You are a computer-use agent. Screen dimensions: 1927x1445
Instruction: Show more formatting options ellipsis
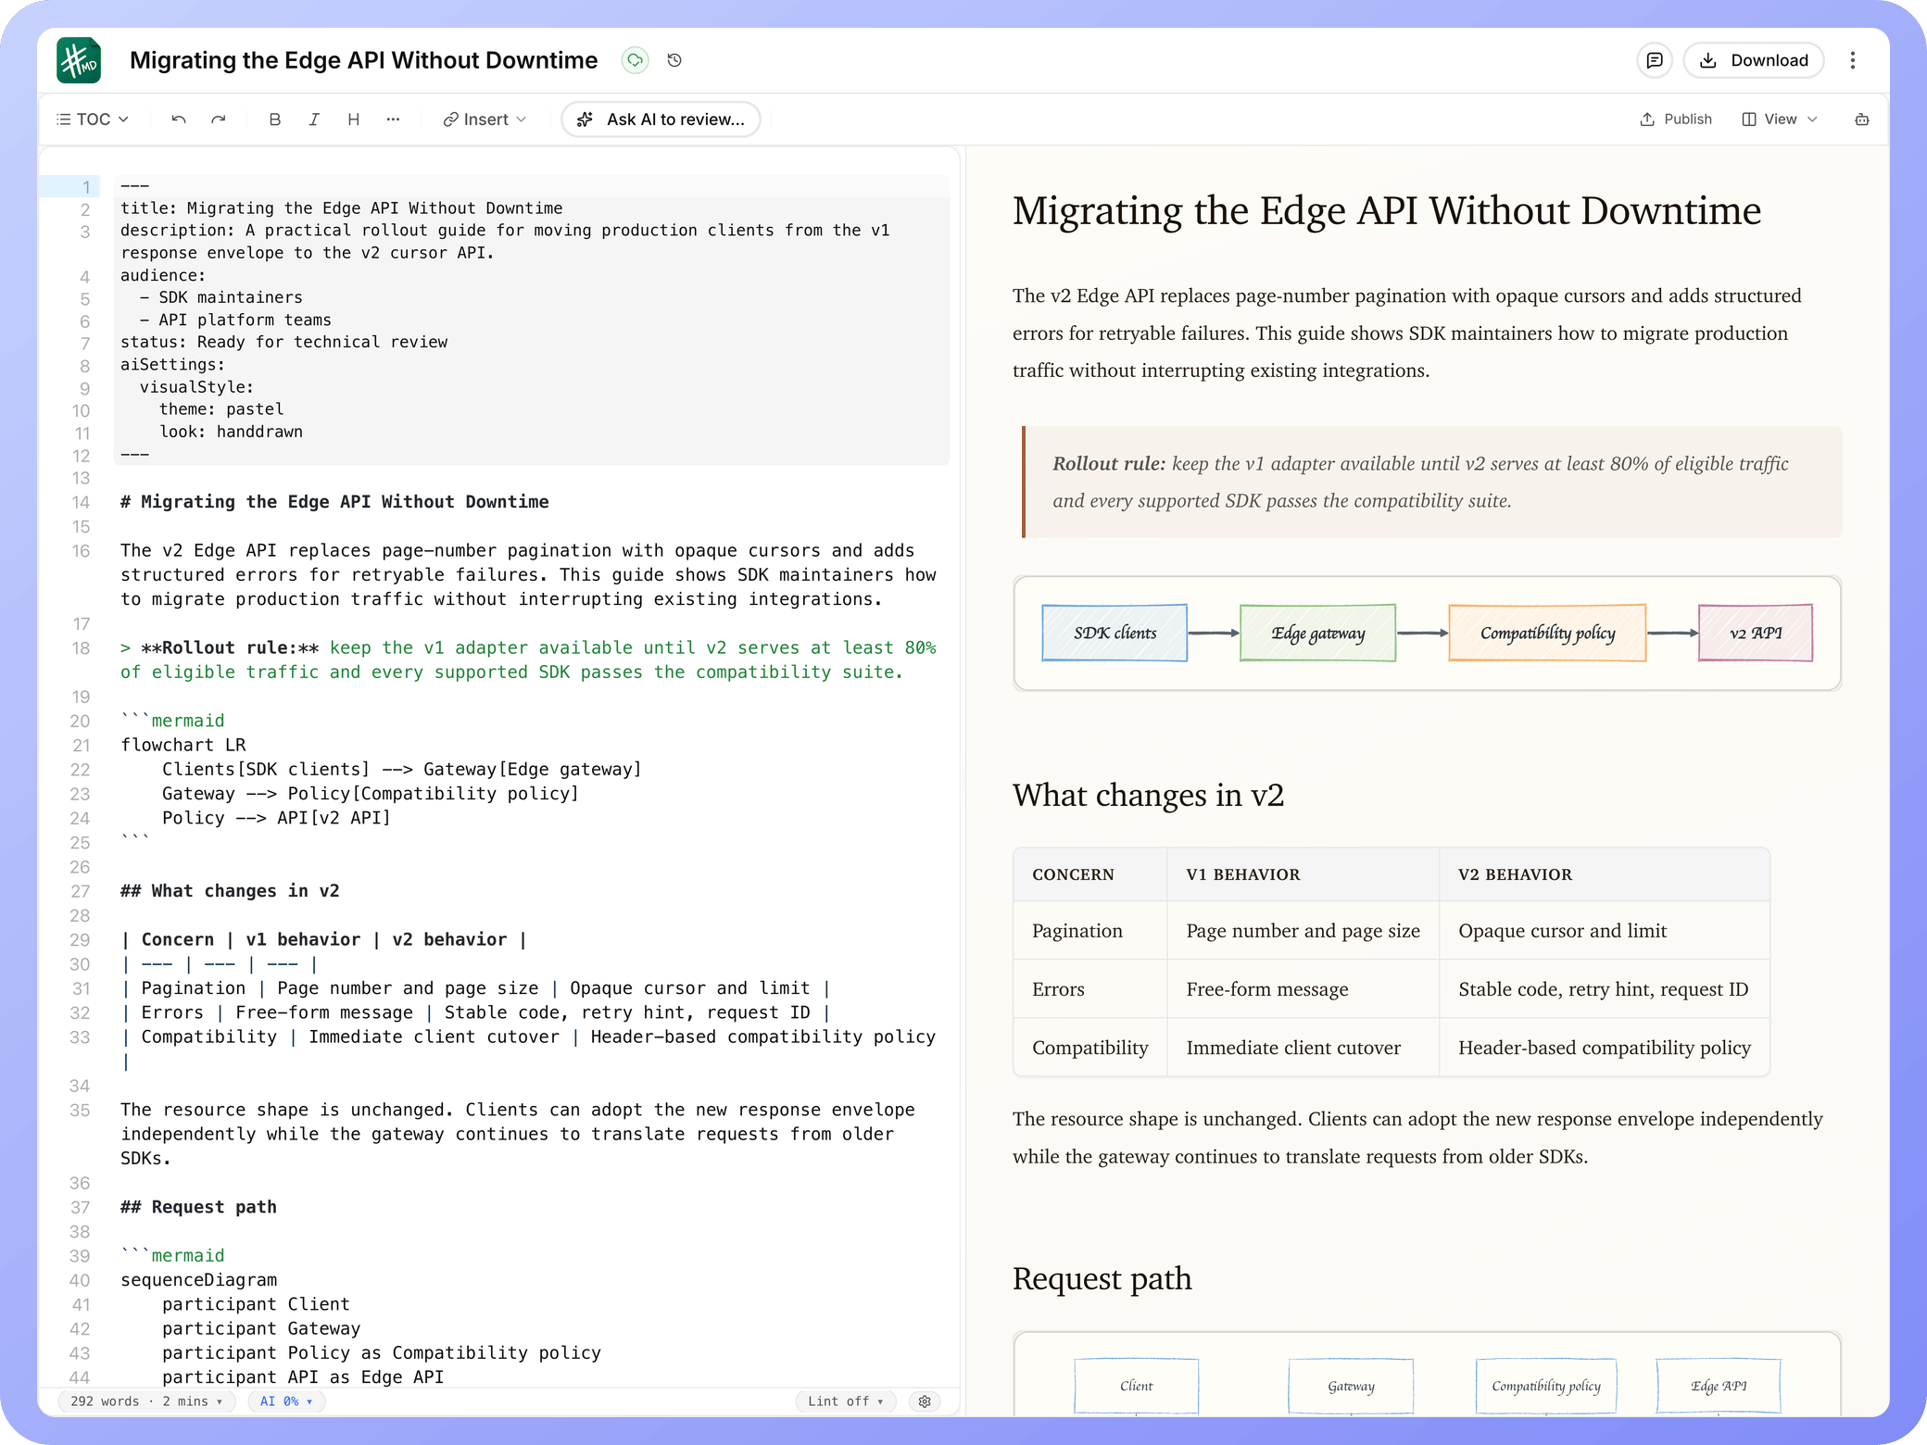coord(393,119)
